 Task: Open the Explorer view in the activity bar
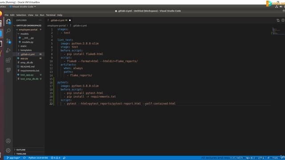(8, 22)
